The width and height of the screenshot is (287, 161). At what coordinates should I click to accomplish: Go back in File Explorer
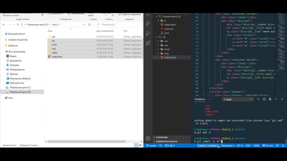point(4,25)
